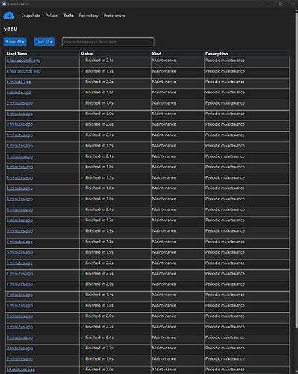298x374 pixels.
Task: Click green checkmark beside Finished in 2.1s, 3 minutes ago
Action: (x=82, y=156)
